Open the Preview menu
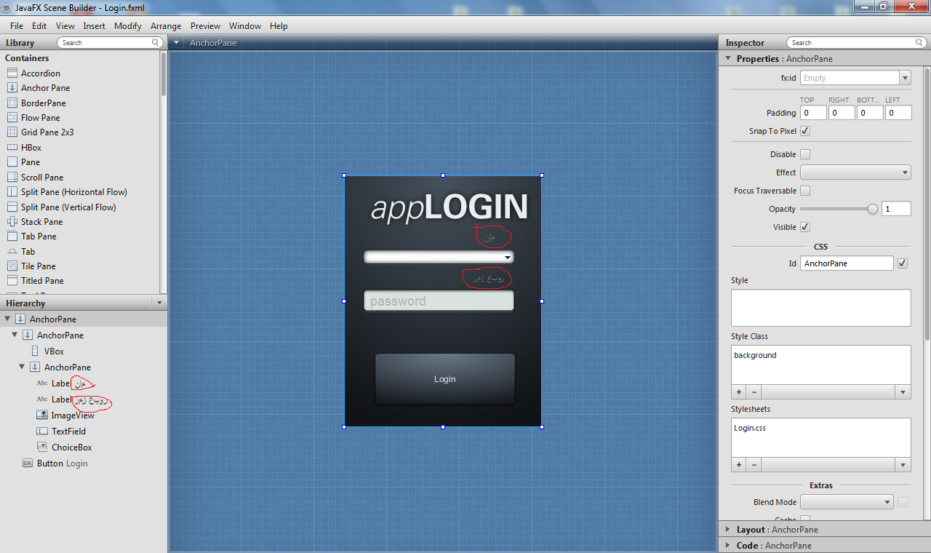The image size is (931, 553). tap(205, 26)
